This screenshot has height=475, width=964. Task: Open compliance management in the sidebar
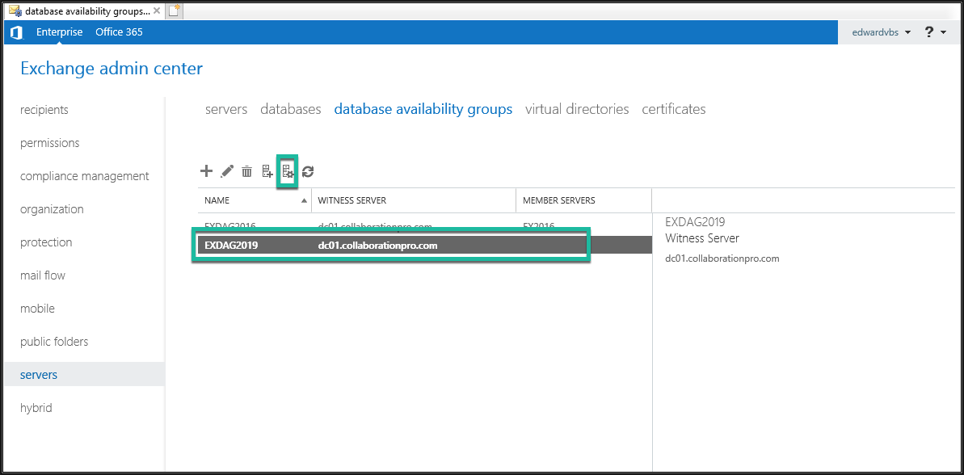pyautogui.click(x=85, y=176)
